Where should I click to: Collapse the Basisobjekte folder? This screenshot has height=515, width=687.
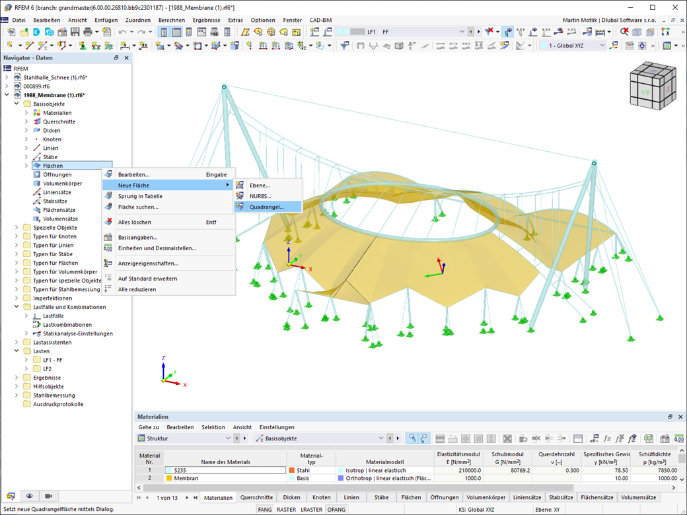pyautogui.click(x=17, y=104)
